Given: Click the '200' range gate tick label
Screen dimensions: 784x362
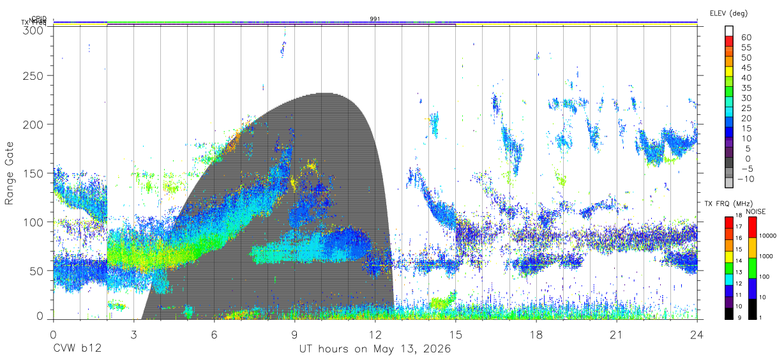Looking at the screenshot, I should tap(33, 124).
